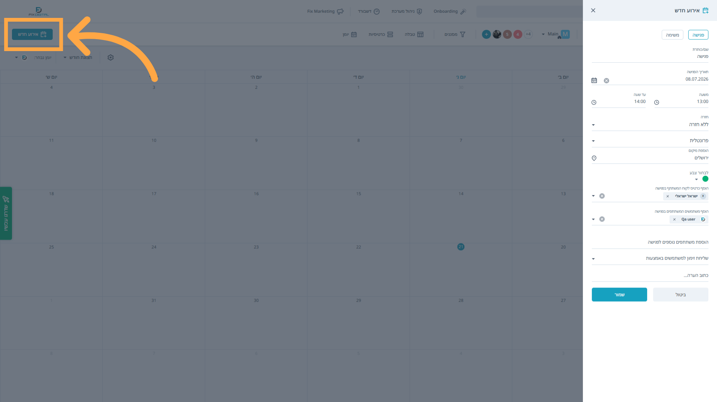
Task: Click the Fix Digital logo
Action: (38, 11)
